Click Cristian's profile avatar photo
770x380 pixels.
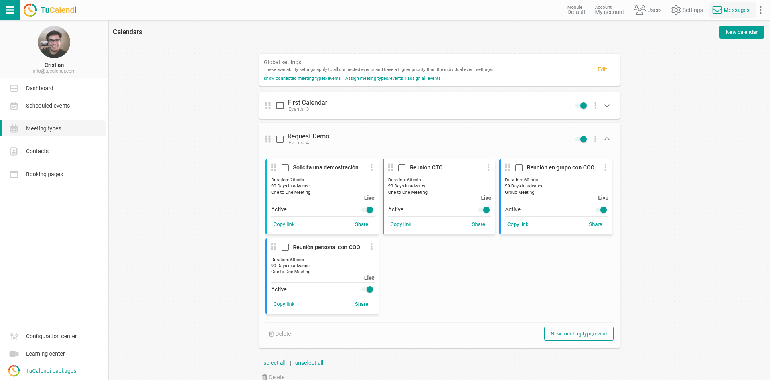(54, 42)
